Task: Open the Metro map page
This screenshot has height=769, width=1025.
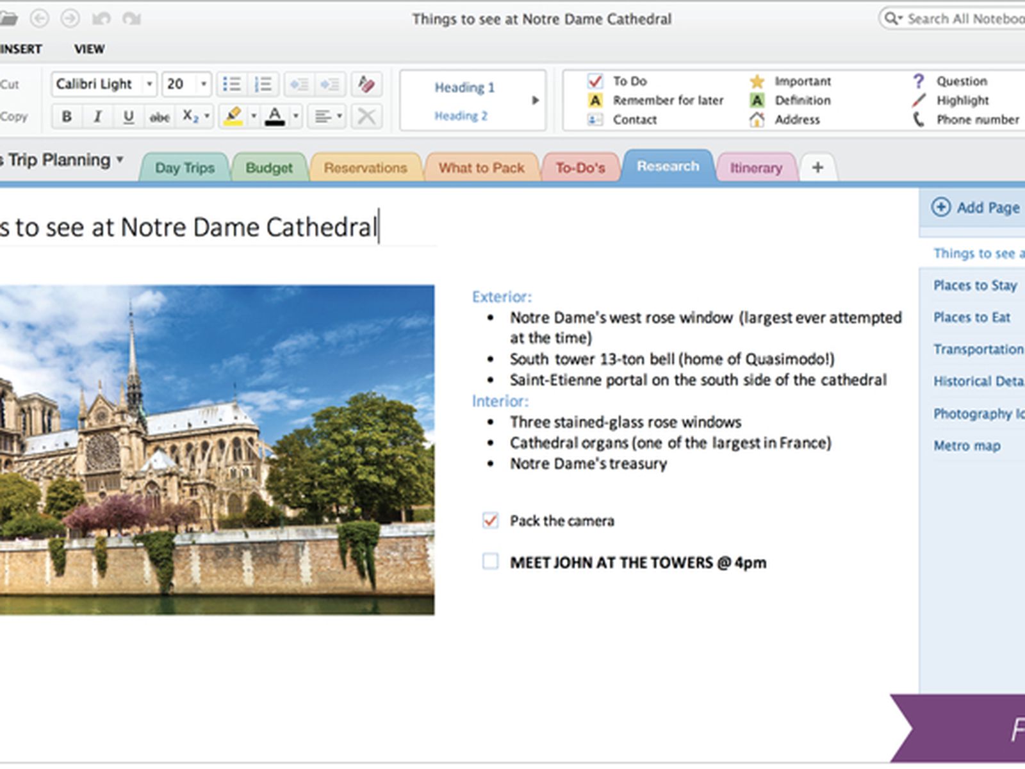Action: click(967, 445)
